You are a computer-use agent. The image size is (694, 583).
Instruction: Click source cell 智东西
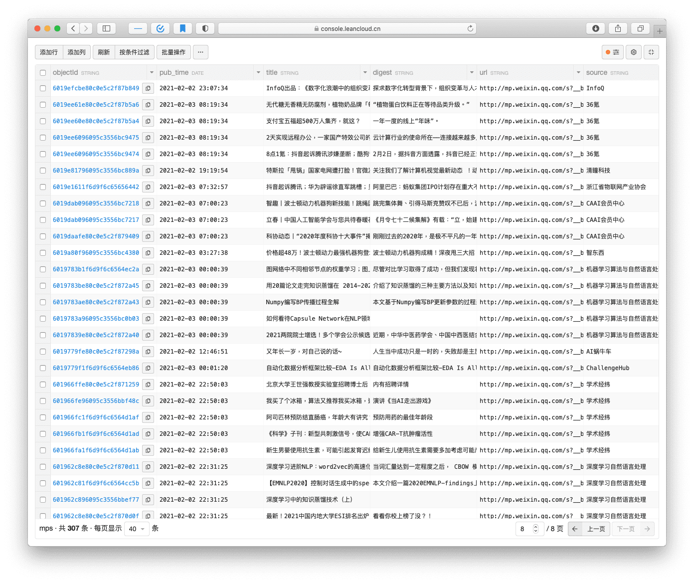pos(595,253)
